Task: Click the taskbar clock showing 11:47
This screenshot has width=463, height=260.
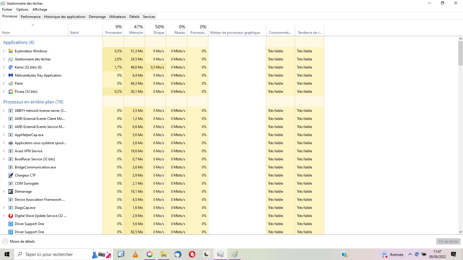Action: pos(437,254)
